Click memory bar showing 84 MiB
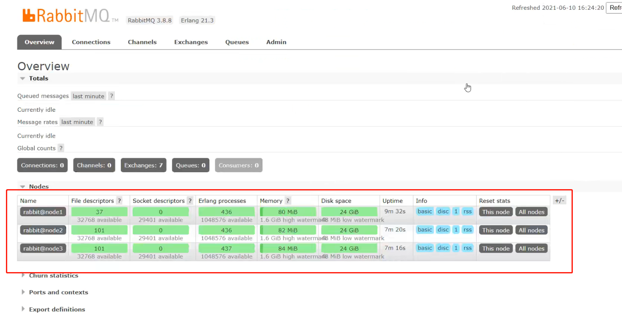This screenshot has height=314, width=622. pos(288,248)
